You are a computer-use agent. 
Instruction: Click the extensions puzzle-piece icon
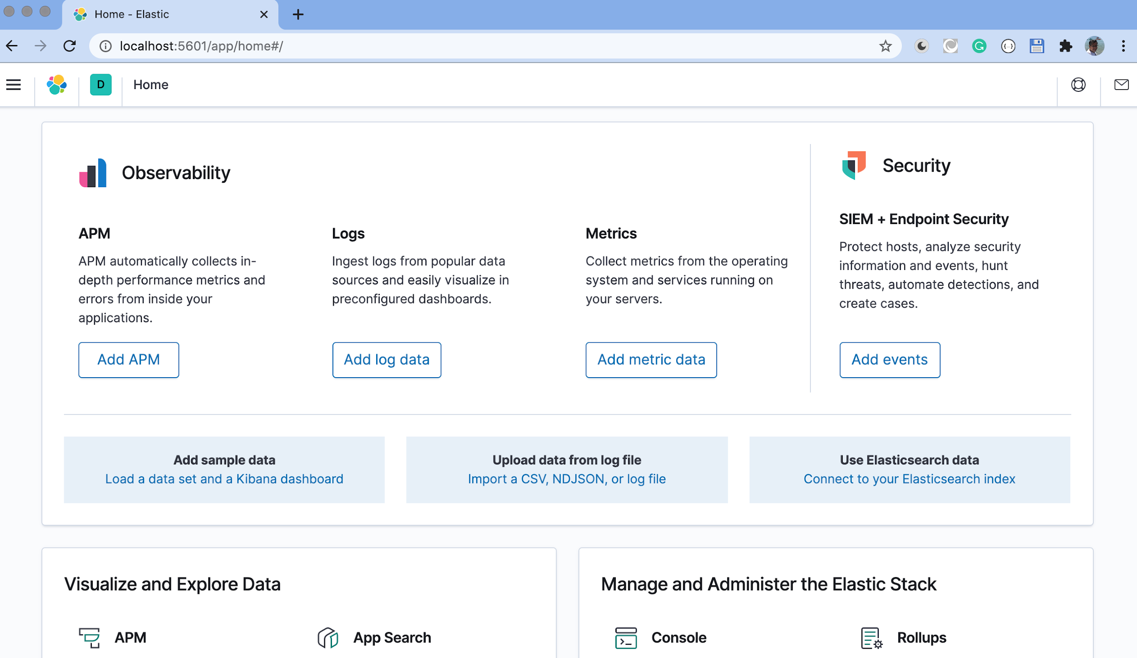click(x=1066, y=45)
